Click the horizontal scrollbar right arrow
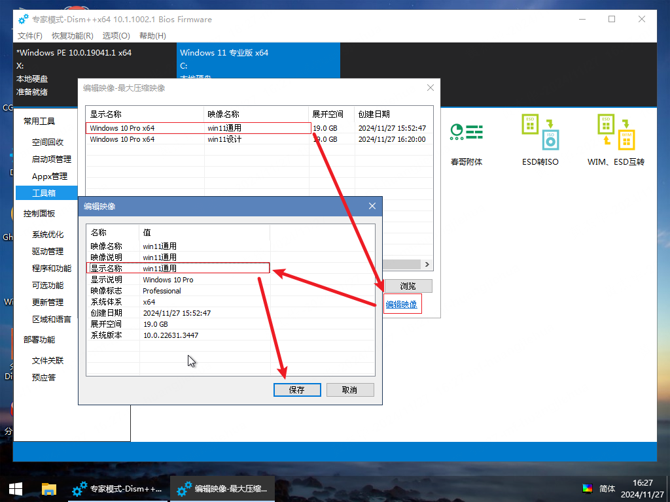This screenshot has height=502, width=670. click(427, 264)
